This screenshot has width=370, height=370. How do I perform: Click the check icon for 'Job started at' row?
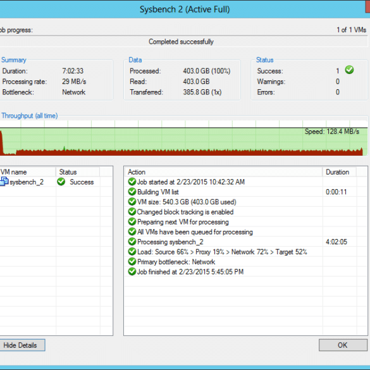[132, 182]
